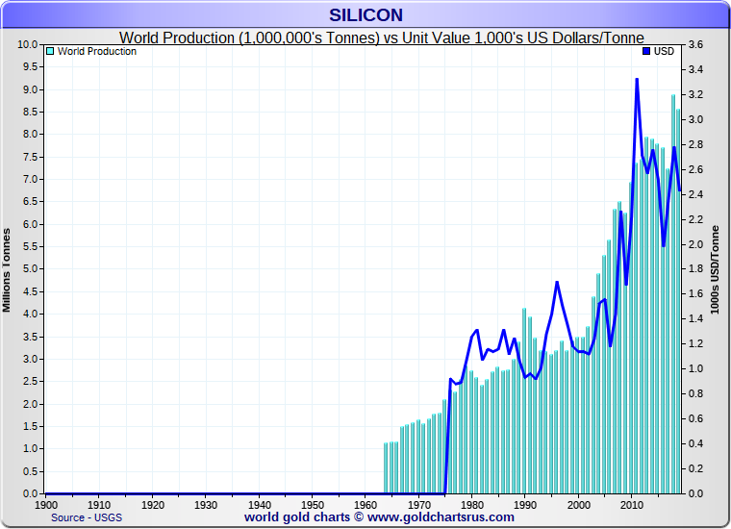
Task: Click the 1930 x-axis label
Action: click(x=206, y=505)
